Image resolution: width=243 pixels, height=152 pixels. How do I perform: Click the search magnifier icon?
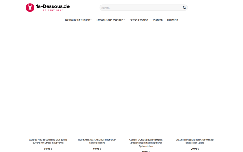point(184,7)
